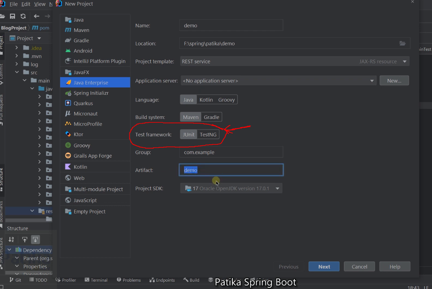Select the JavaFX project type
This screenshot has width=432, height=289.
click(95, 72)
